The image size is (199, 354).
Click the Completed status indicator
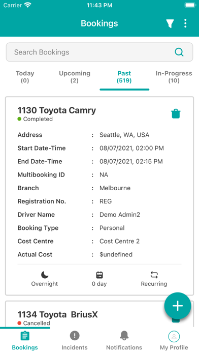point(35,119)
